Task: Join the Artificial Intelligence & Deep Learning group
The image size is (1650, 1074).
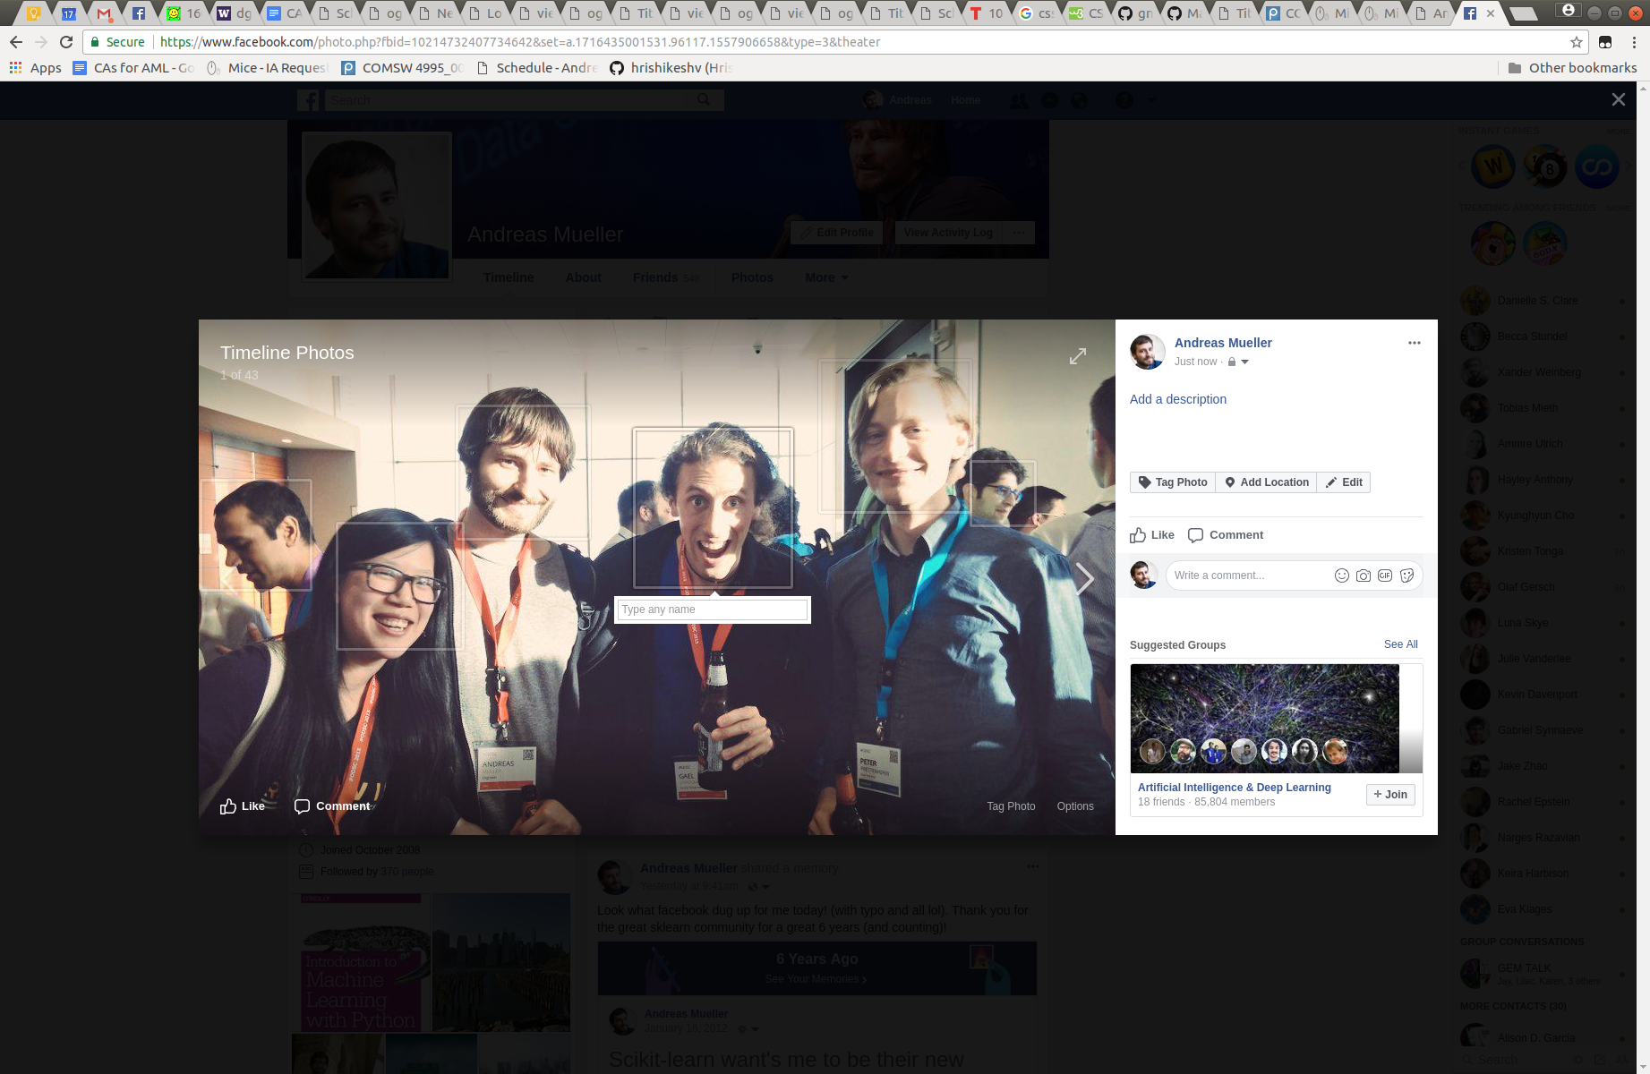Action: pos(1390,795)
